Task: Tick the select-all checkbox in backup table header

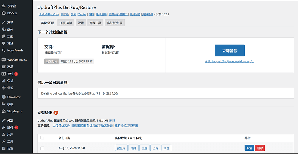Action: (x=42, y=138)
